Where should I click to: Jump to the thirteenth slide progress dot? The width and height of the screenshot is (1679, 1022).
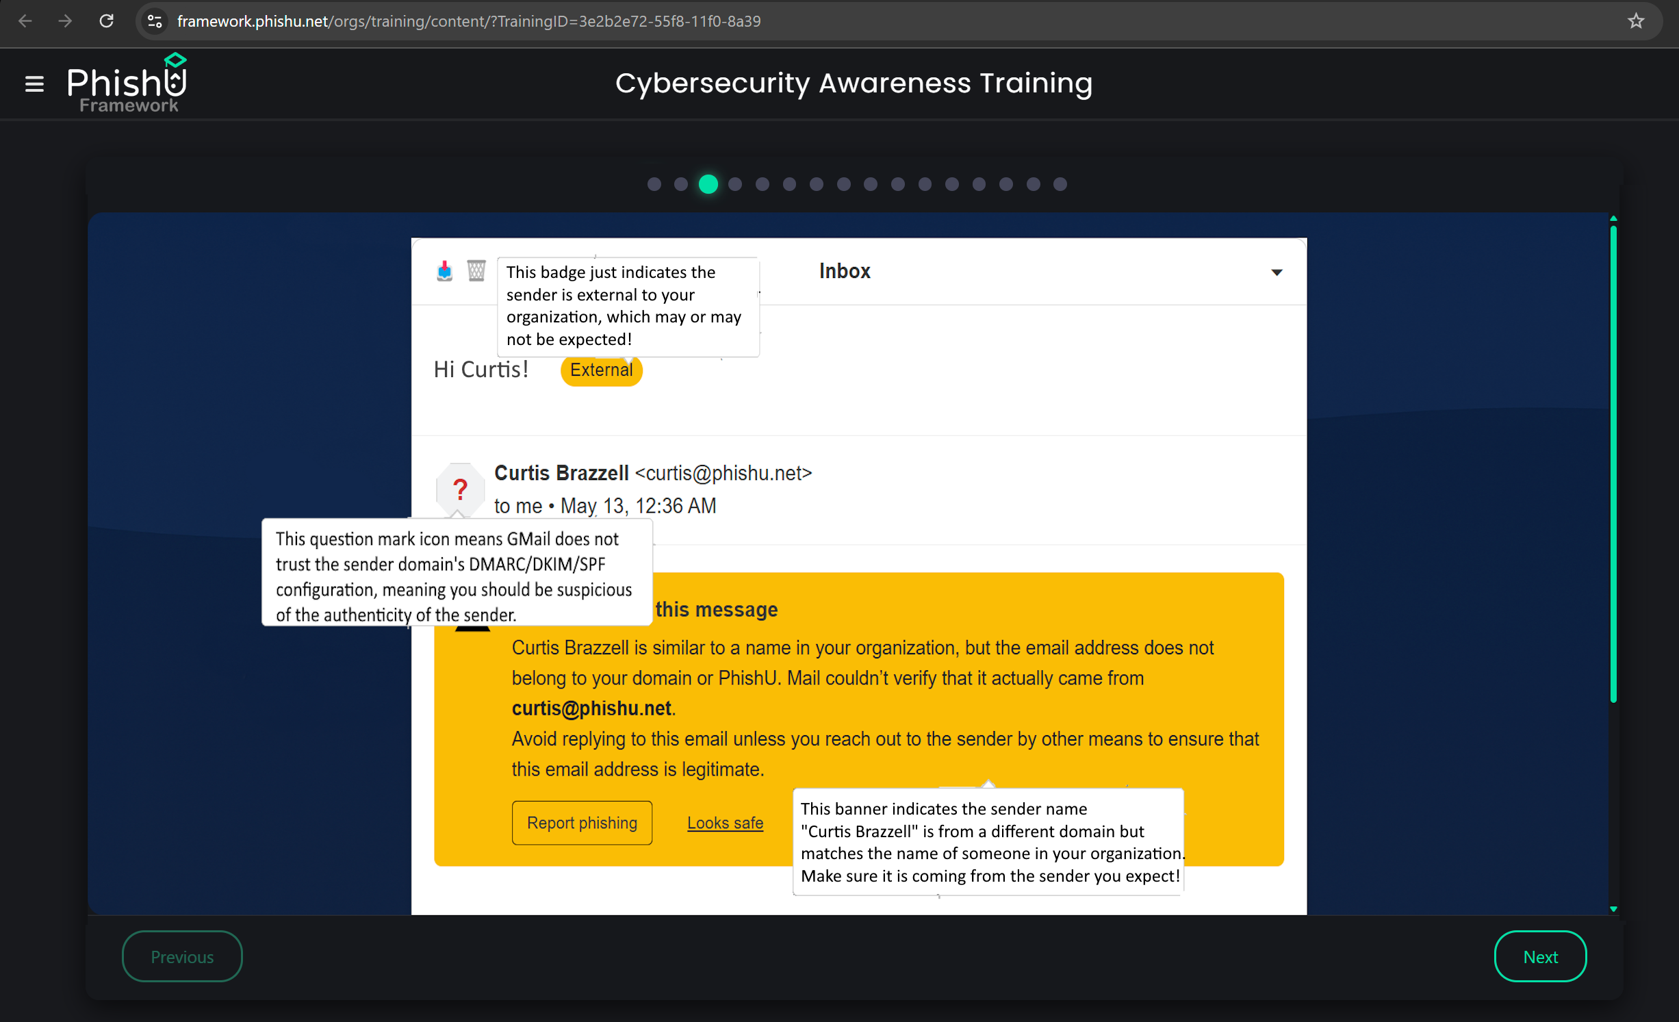(x=979, y=184)
